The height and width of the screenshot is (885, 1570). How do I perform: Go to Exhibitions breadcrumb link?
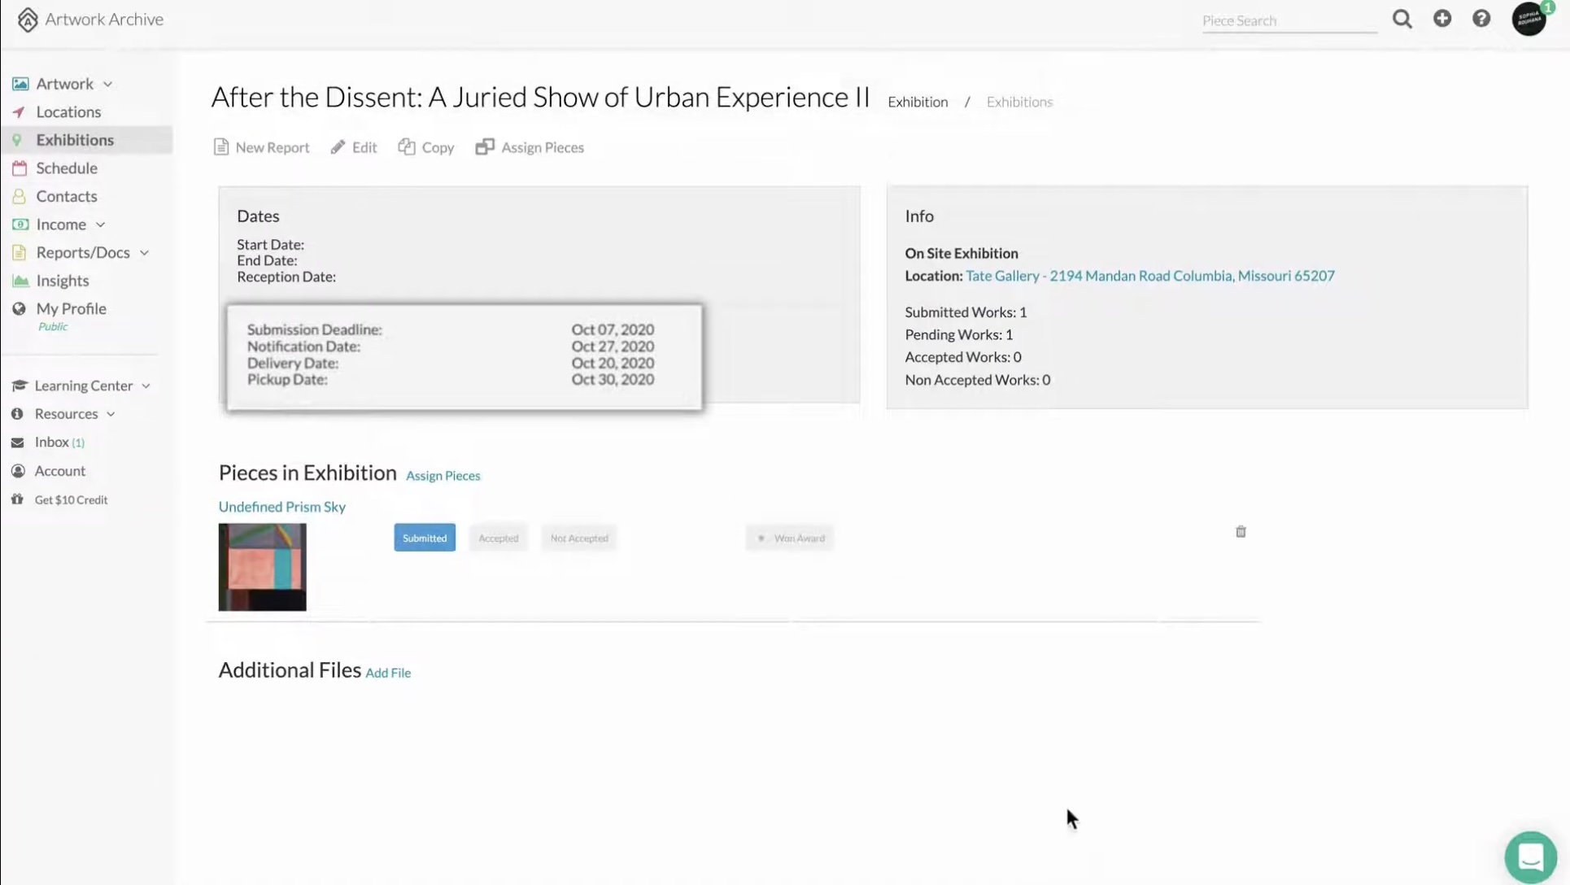pos(1019,102)
